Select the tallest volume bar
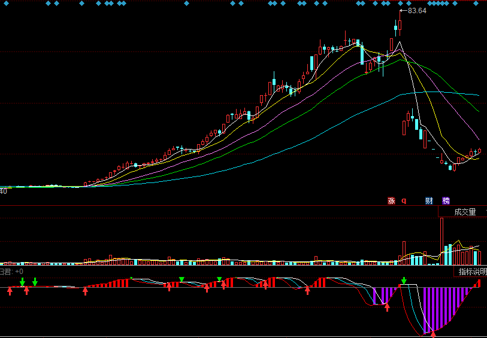Screen dimensions: 487x338 tap(441, 240)
